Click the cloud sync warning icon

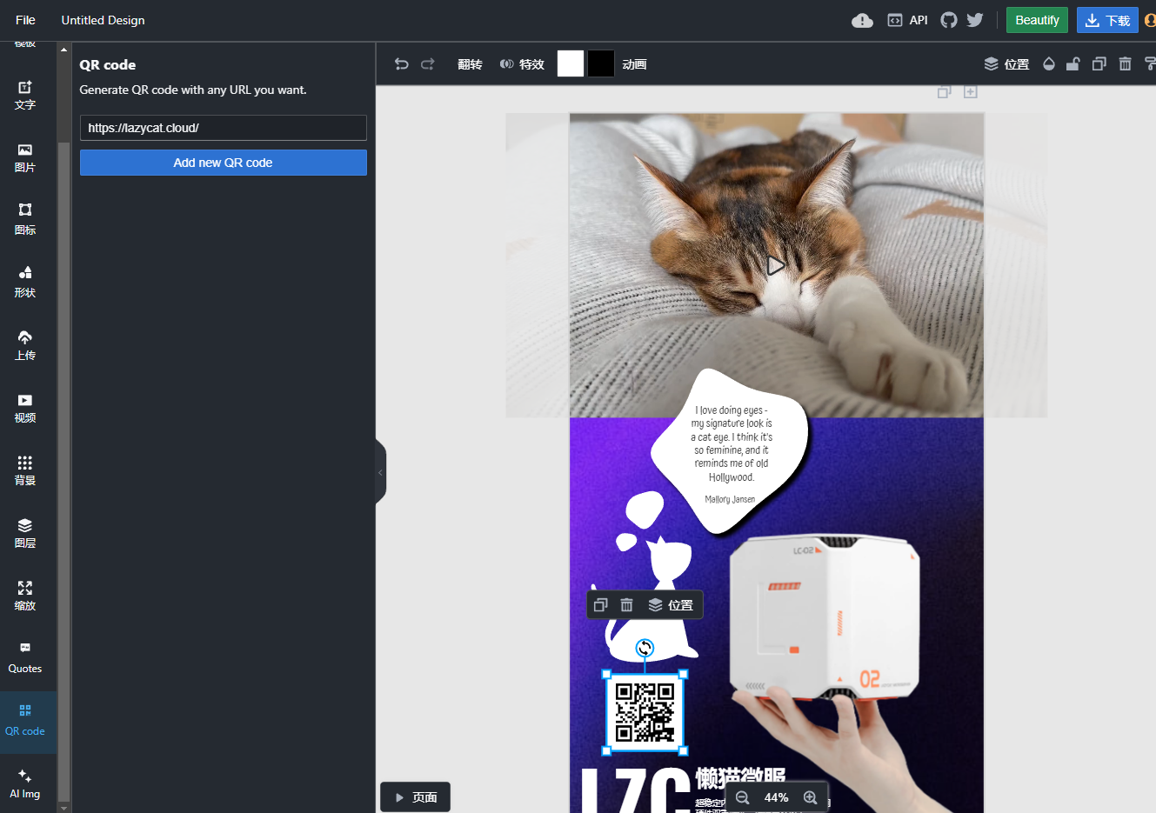862,20
